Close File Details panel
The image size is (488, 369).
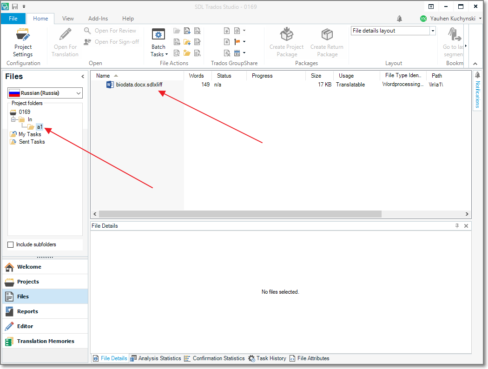[466, 226]
